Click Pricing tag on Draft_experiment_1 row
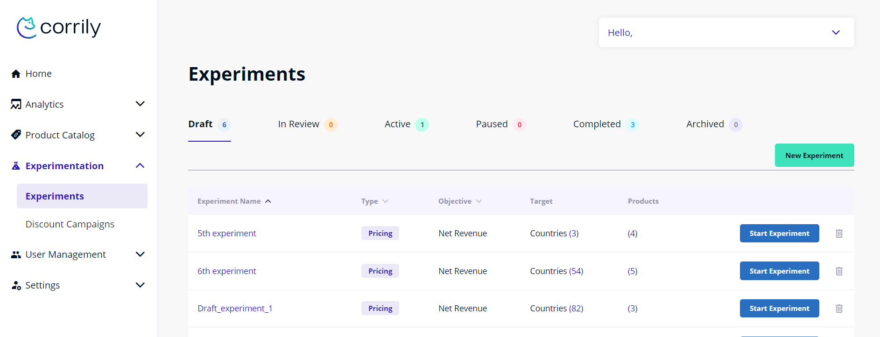This screenshot has height=337, width=880. (380, 309)
